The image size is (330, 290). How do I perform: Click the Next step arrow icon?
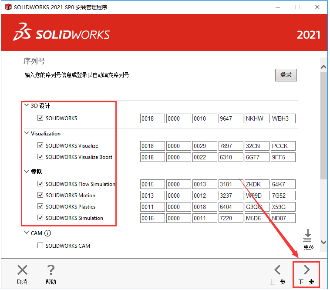(306, 270)
